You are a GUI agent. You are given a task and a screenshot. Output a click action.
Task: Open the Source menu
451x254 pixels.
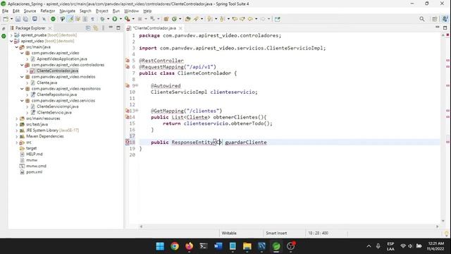pyautogui.click(x=30, y=11)
